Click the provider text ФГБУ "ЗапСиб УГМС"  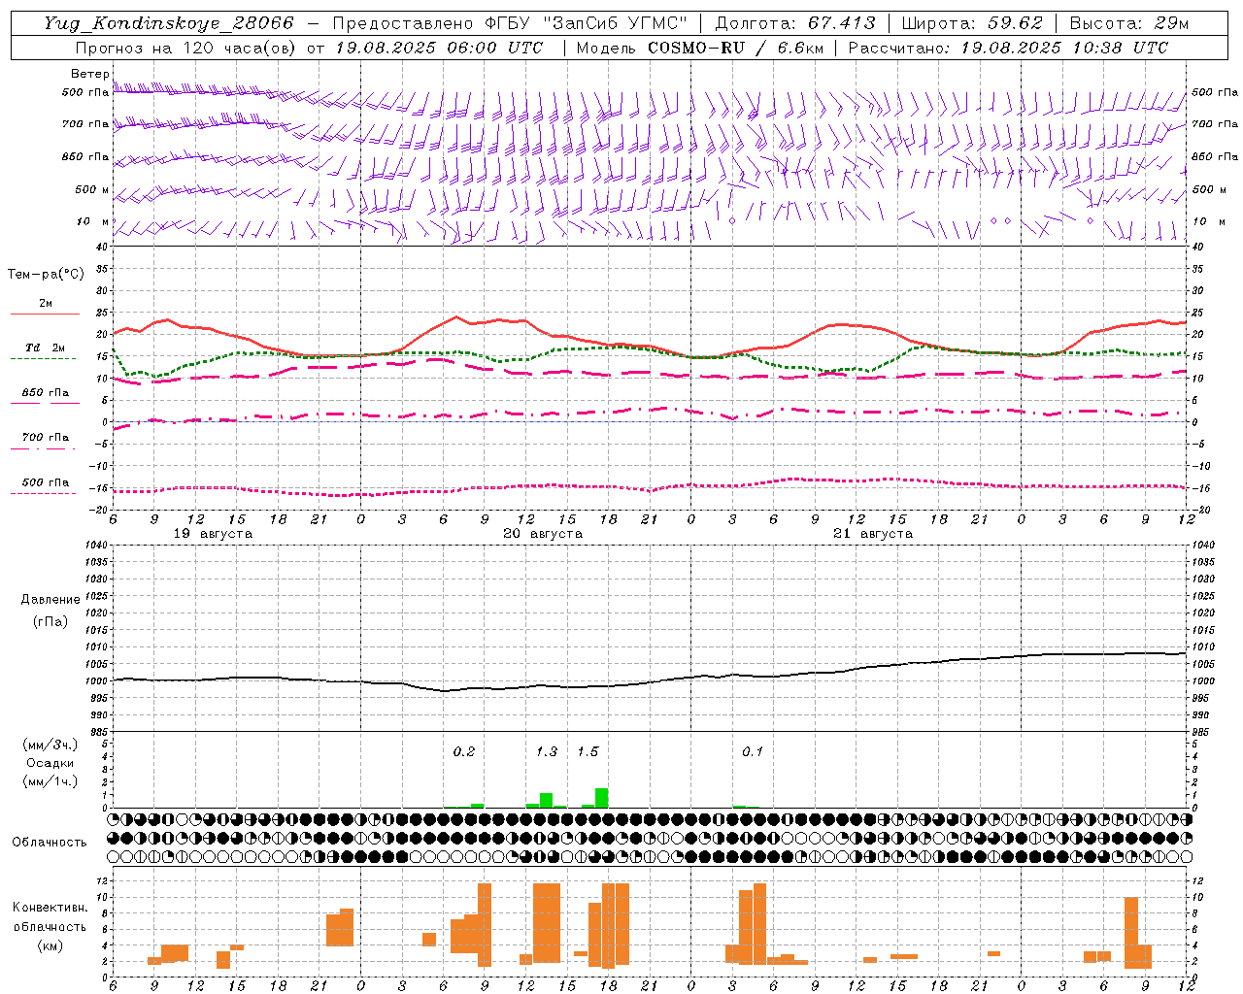click(x=586, y=23)
